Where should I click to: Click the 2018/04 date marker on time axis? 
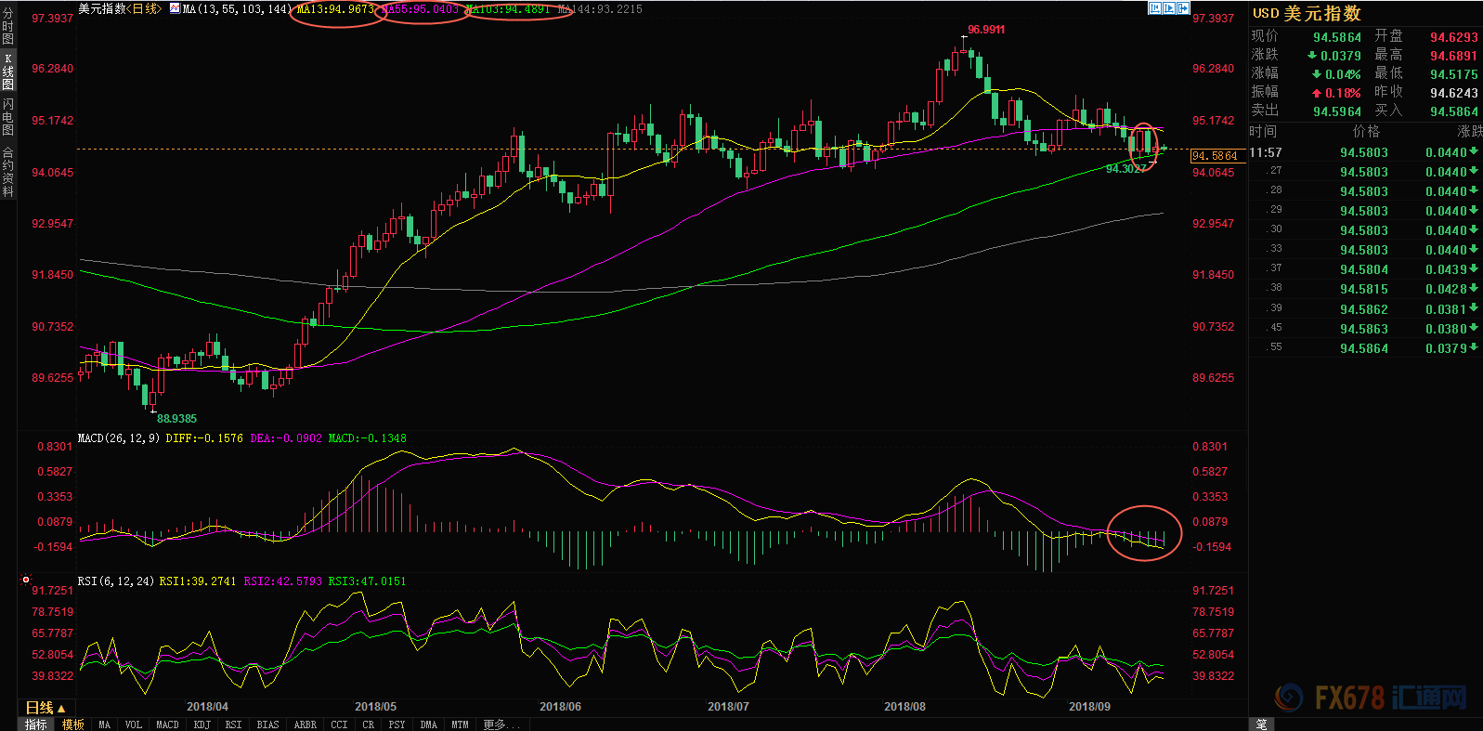[x=207, y=707]
